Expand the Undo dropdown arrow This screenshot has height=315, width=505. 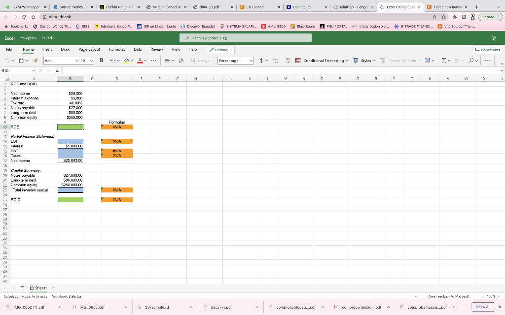pos(13,61)
